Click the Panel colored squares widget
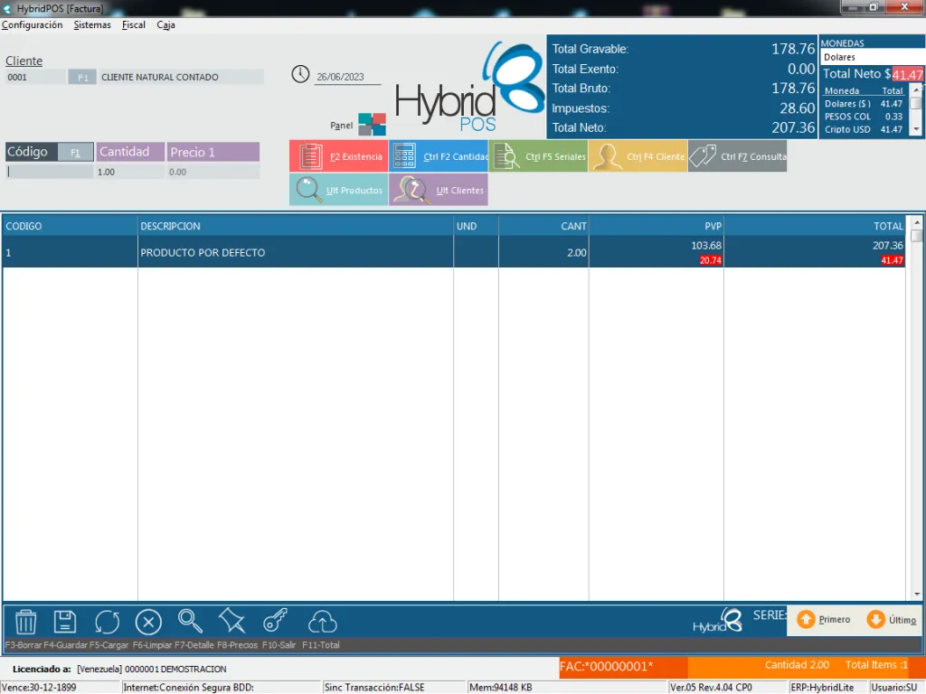 coord(372,123)
